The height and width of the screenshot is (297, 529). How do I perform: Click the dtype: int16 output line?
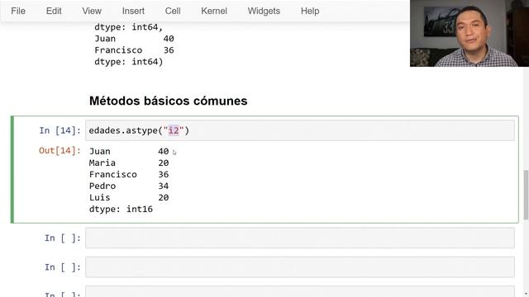click(121, 209)
